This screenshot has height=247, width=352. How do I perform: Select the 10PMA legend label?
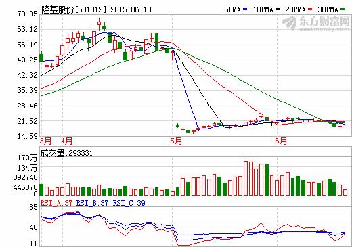point(263,9)
